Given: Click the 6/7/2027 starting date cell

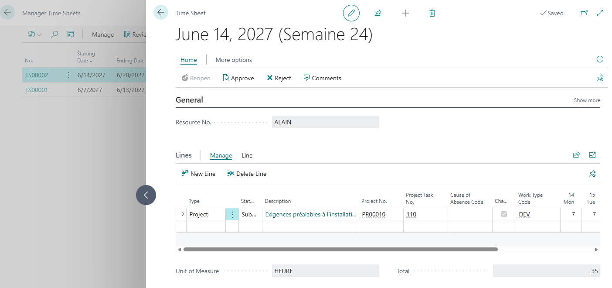Looking at the screenshot, I should (x=90, y=90).
